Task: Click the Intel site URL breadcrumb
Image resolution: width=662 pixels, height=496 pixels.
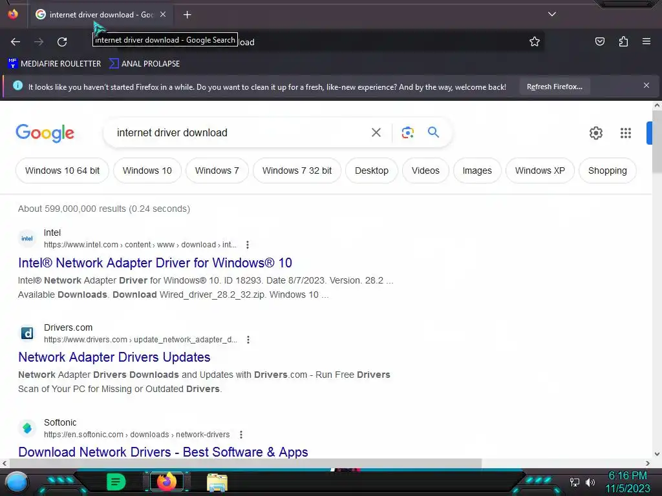Action: click(x=140, y=245)
